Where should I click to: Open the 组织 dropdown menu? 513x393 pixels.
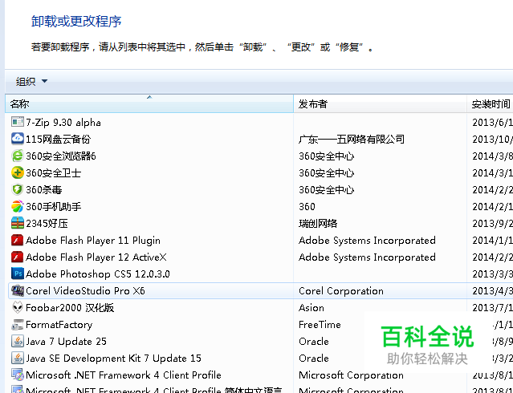pyautogui.click(x=32, y=81)
